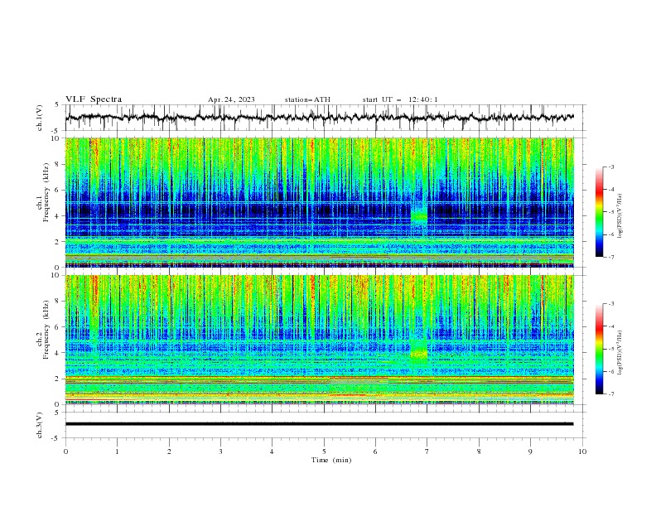Click the "station=ATH" header label
Image resolution: width=656 pixels, height=507 pixels.
pyautogui.click(x=307, y=99)
